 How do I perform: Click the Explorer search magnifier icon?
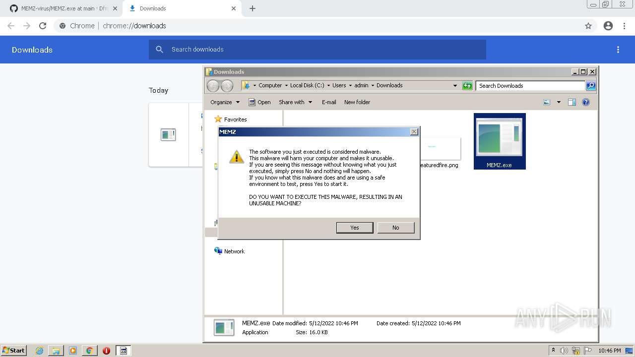[x=591, y=86]
